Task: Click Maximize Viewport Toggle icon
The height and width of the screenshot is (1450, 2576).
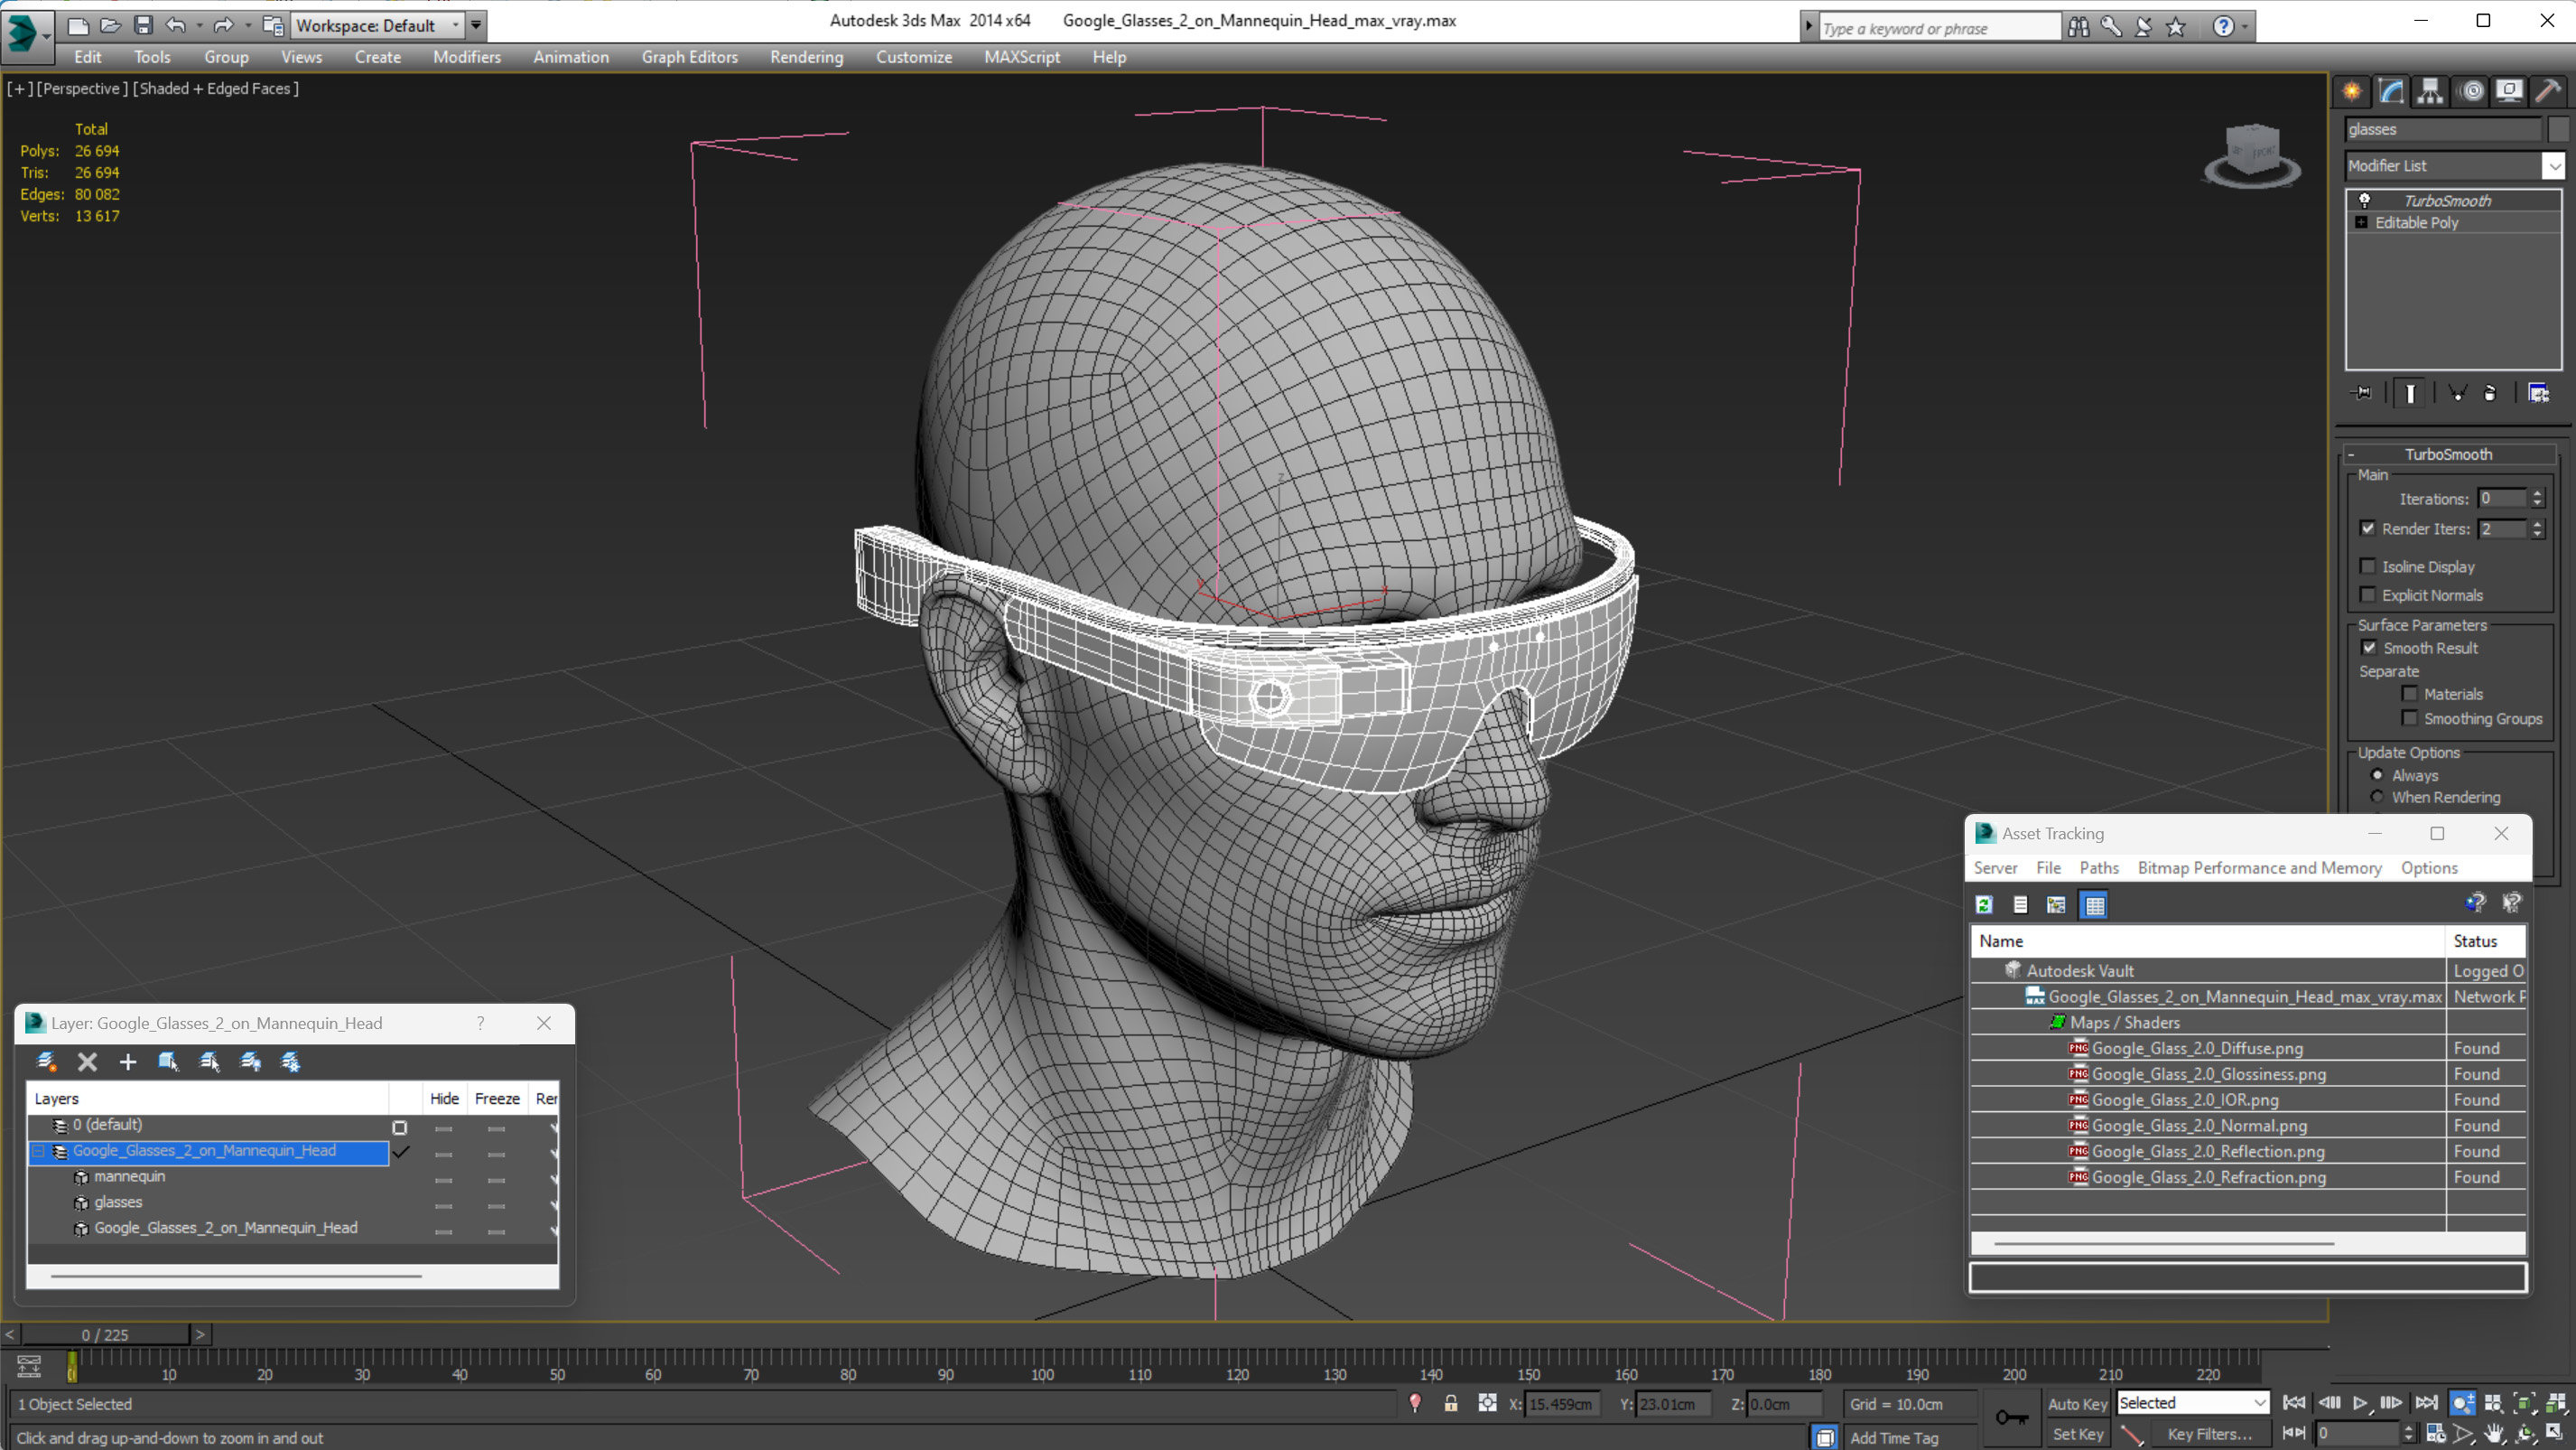Action: 2556,1434
